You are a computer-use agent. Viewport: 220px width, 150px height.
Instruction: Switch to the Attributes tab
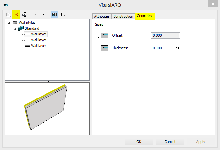coord(102,16)
